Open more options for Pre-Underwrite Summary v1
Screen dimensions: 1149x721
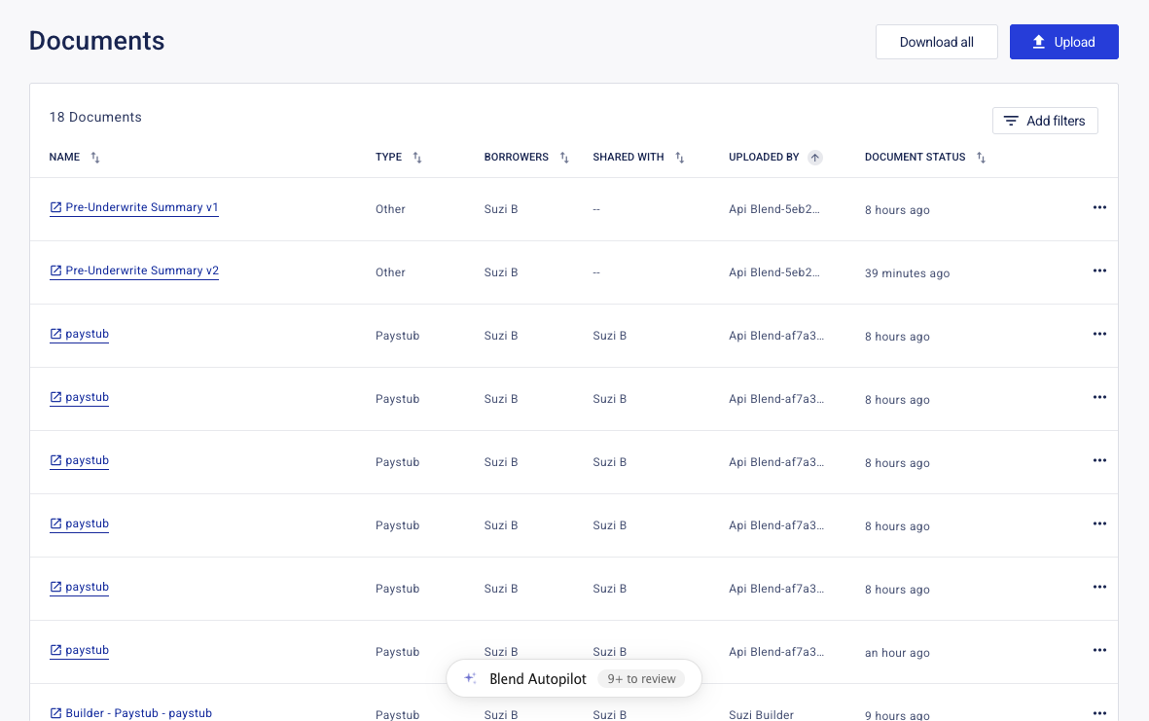(x=1099, y=208)
